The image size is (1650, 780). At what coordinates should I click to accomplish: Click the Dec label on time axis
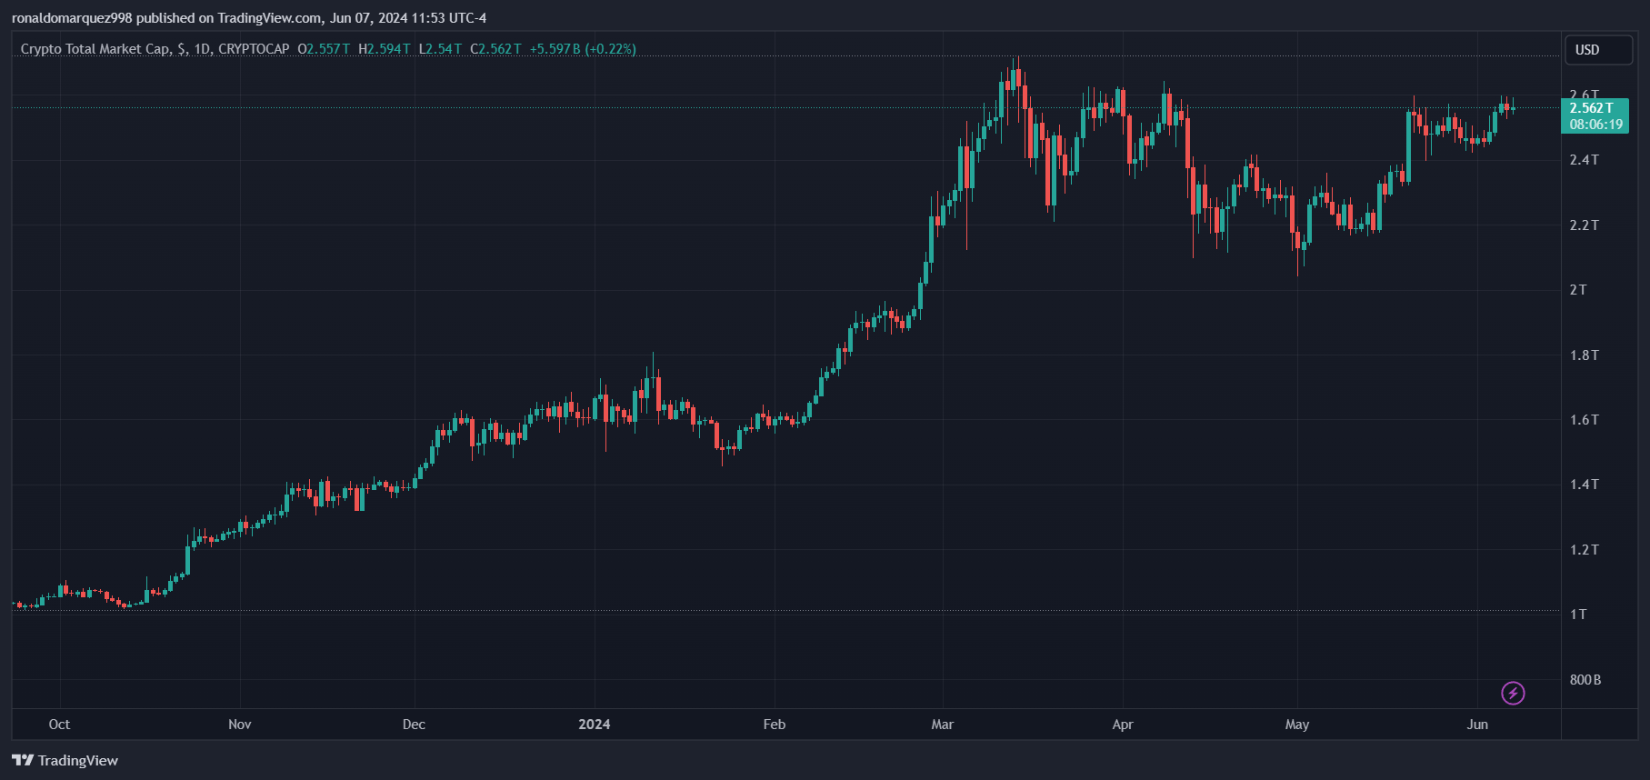414,725
